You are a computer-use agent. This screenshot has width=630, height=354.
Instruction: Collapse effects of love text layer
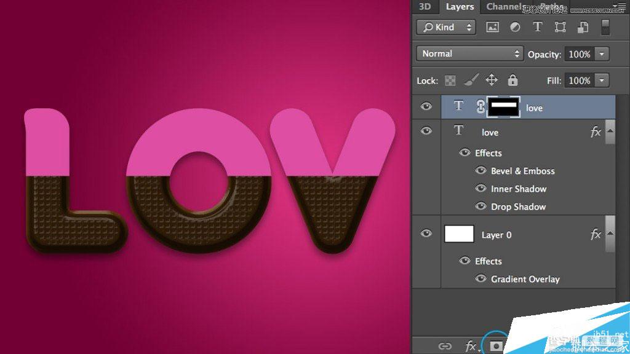pyautogui.click(x=610, y=132)
